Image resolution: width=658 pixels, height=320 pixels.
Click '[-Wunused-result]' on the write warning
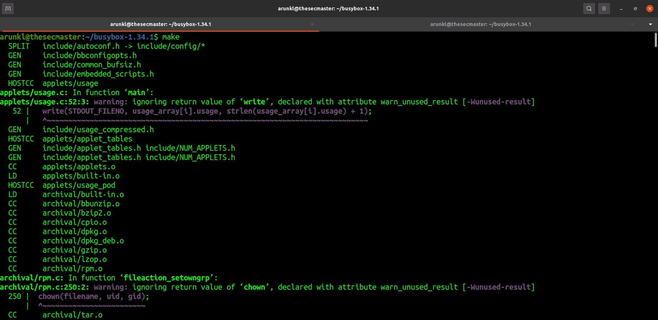click(x=498, y=102)
